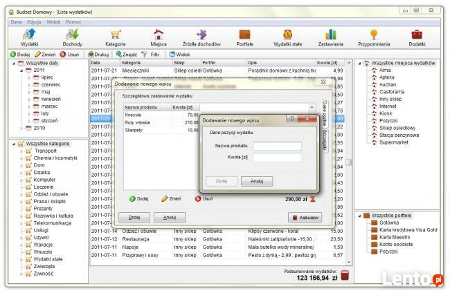Click the Filtr toolbar button

pyautogui.click(x=150, y=54)
